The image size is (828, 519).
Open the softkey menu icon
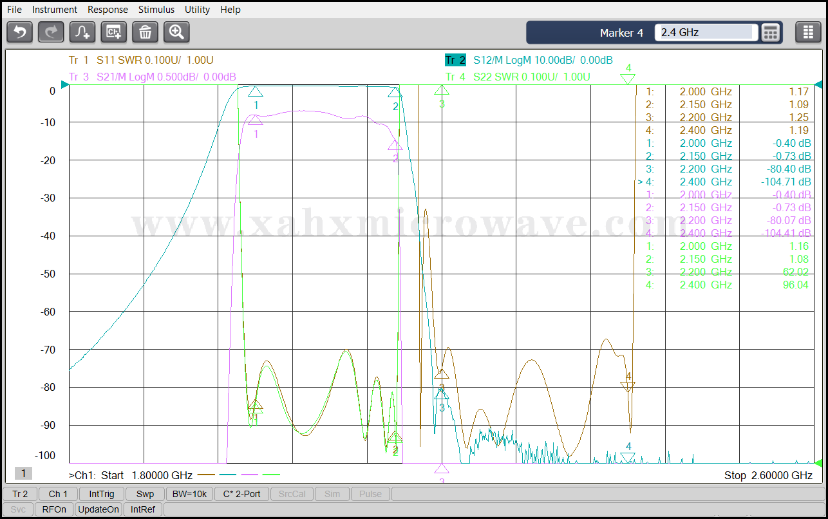(x=808, y=32)
